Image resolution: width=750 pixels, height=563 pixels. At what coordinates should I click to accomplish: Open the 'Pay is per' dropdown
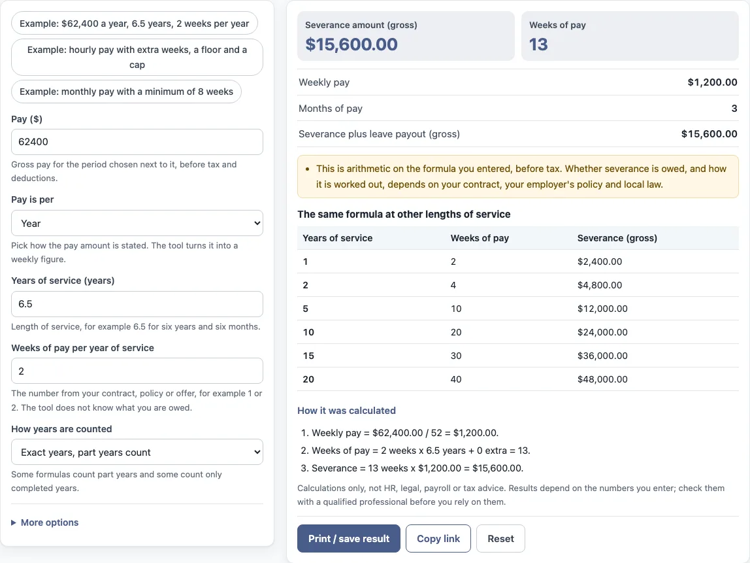coord(137,223)
